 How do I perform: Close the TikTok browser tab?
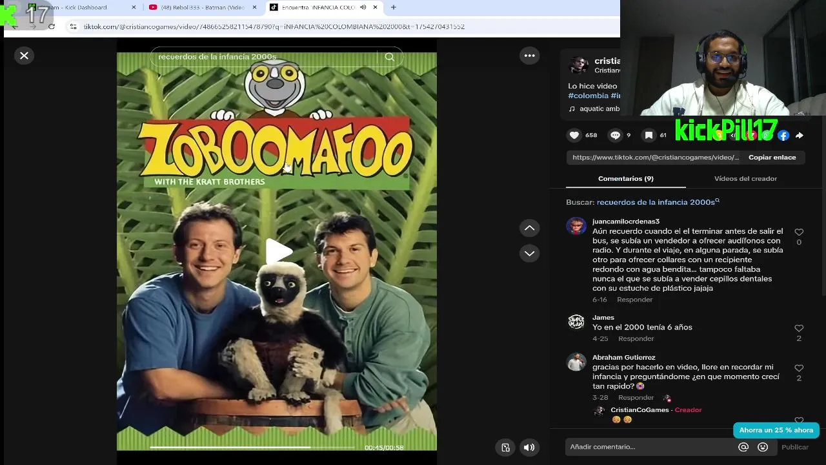point(375,7)
